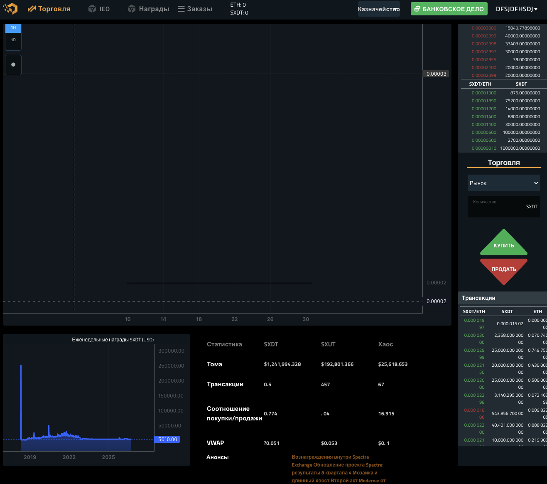Click the hamburger icon beside Заказы
Viewport: 547px width, 484px height.
click(181, 9)
